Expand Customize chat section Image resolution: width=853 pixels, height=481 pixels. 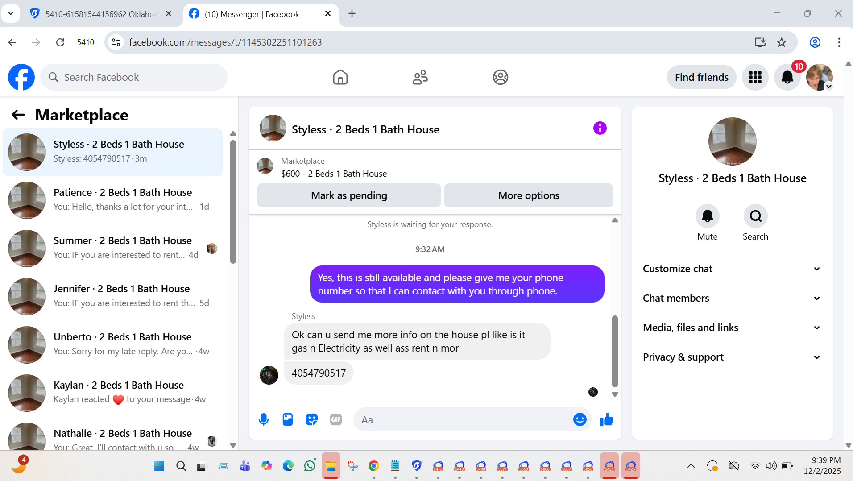point(732,269)
